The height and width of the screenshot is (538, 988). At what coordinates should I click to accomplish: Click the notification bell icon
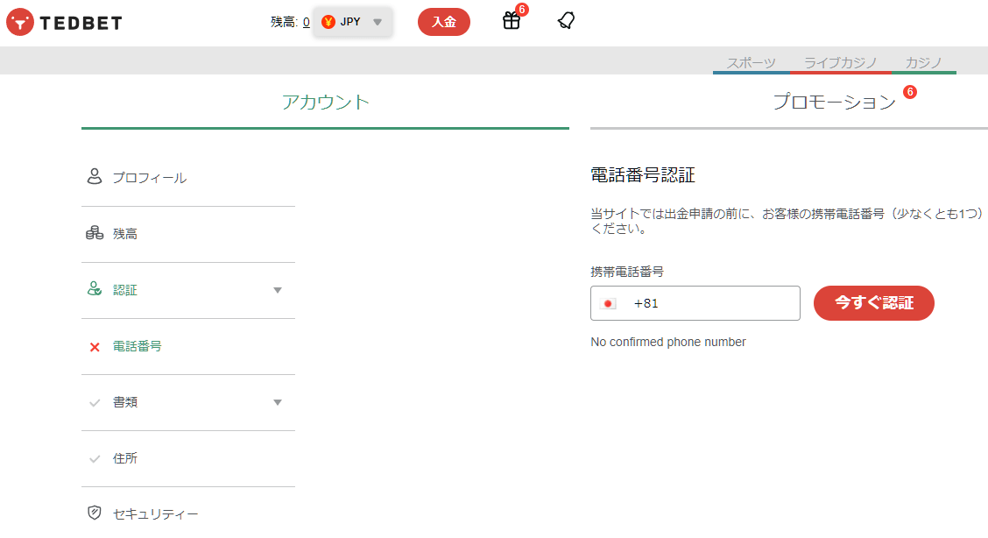565,20
